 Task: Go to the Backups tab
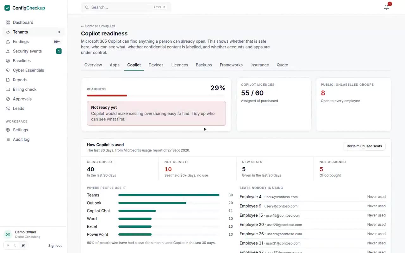tap(204, 65)
